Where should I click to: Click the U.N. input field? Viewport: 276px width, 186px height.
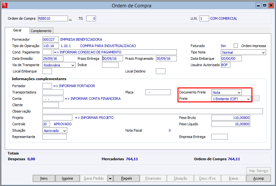click(x=204, y=18)
